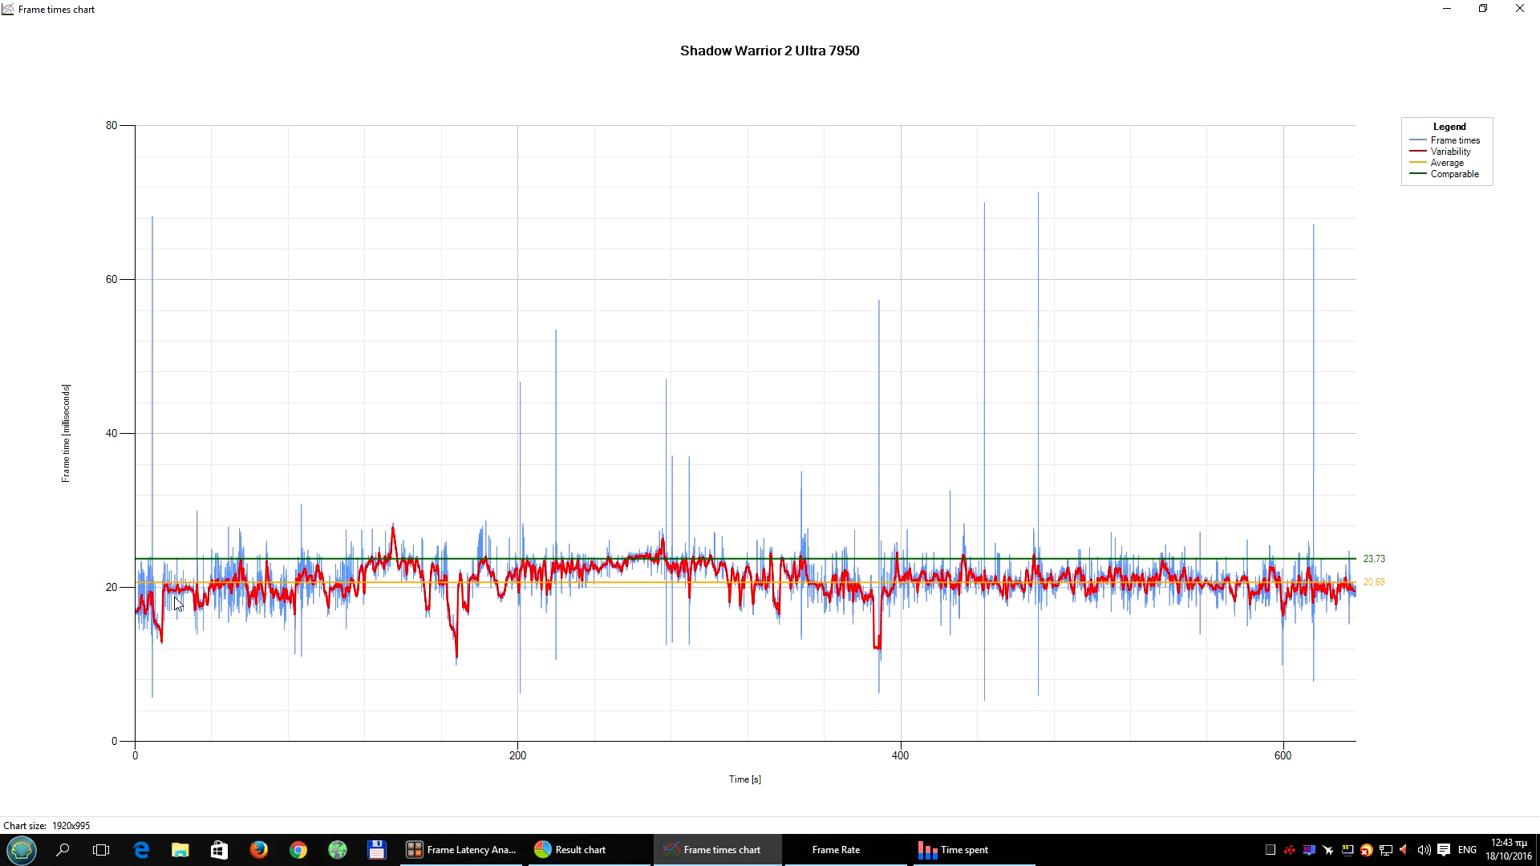Click the orange speaker tray icon

point(1404,850)
